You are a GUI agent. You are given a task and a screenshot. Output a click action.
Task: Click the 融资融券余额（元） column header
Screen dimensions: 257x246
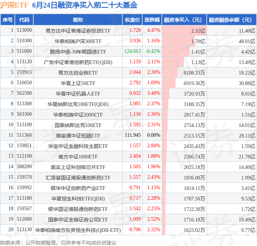232,20
